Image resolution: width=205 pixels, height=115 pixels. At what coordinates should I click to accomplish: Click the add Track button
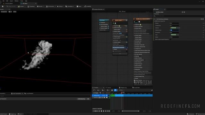pyautogui.click(x=96, y=93)
